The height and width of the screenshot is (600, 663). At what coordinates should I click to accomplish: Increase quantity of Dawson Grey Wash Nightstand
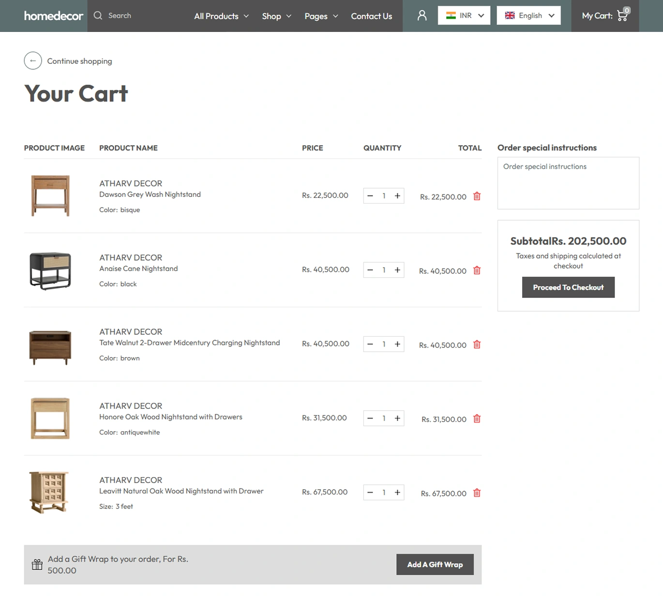tap(397, 196)
